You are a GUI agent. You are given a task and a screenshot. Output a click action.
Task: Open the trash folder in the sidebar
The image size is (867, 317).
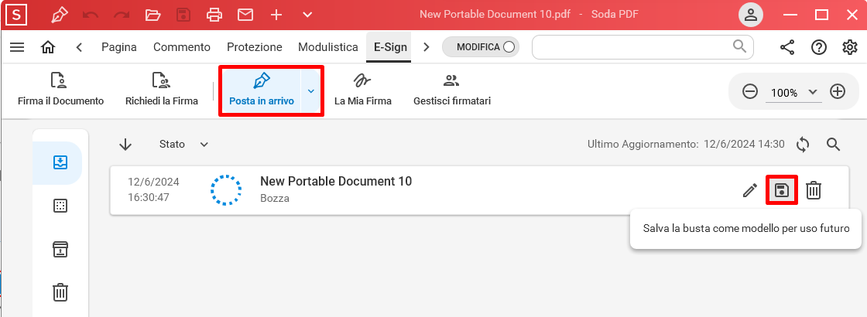click(x=60, y=292)
